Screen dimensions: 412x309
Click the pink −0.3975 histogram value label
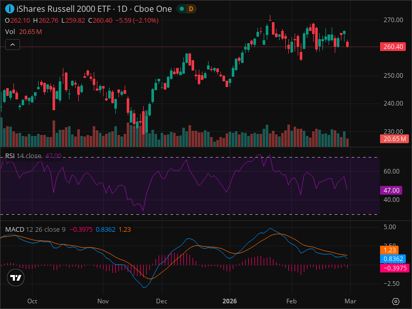tap(394, 268)
